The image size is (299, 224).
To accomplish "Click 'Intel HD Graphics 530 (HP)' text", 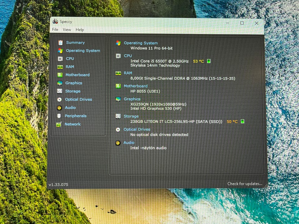I will click(x=156, y=108).
